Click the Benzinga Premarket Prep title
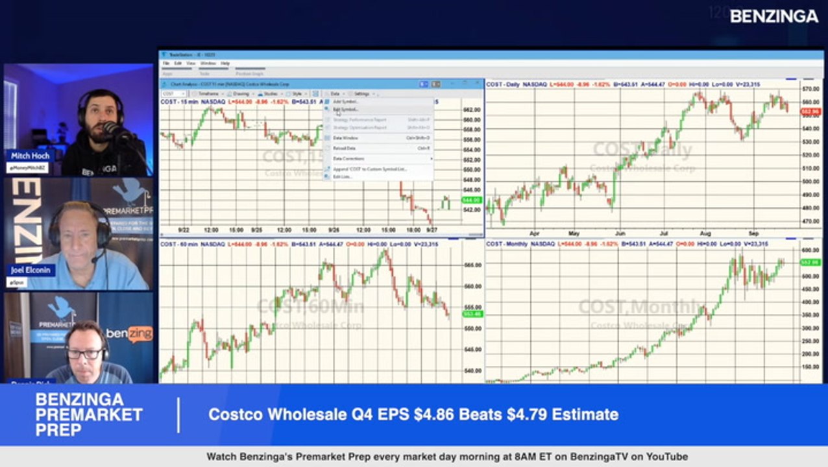The image size is (828, 467). pos(89,414)
